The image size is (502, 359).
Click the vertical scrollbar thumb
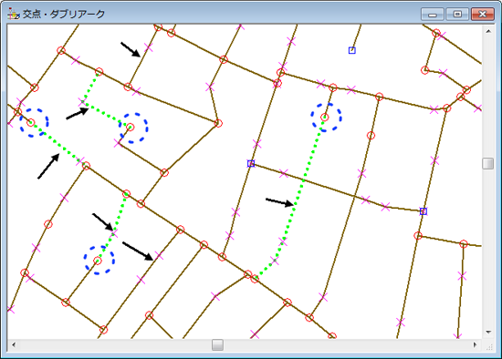[488, 163]
